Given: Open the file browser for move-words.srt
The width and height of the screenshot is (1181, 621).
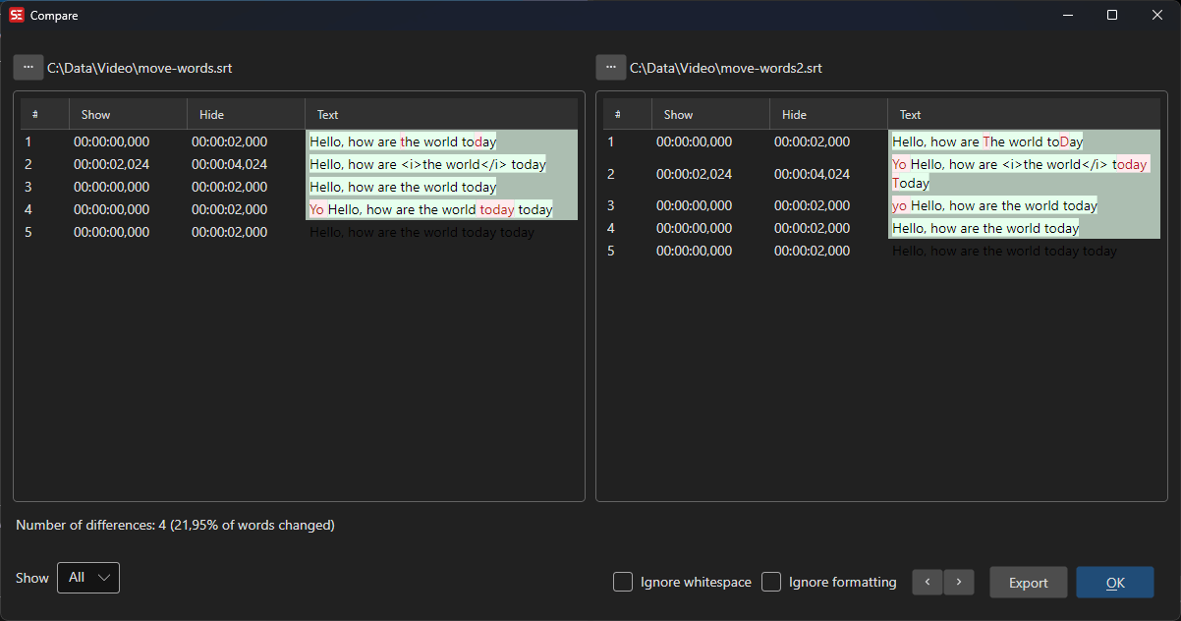Looking at the screenshot, I should coord(28,67).
